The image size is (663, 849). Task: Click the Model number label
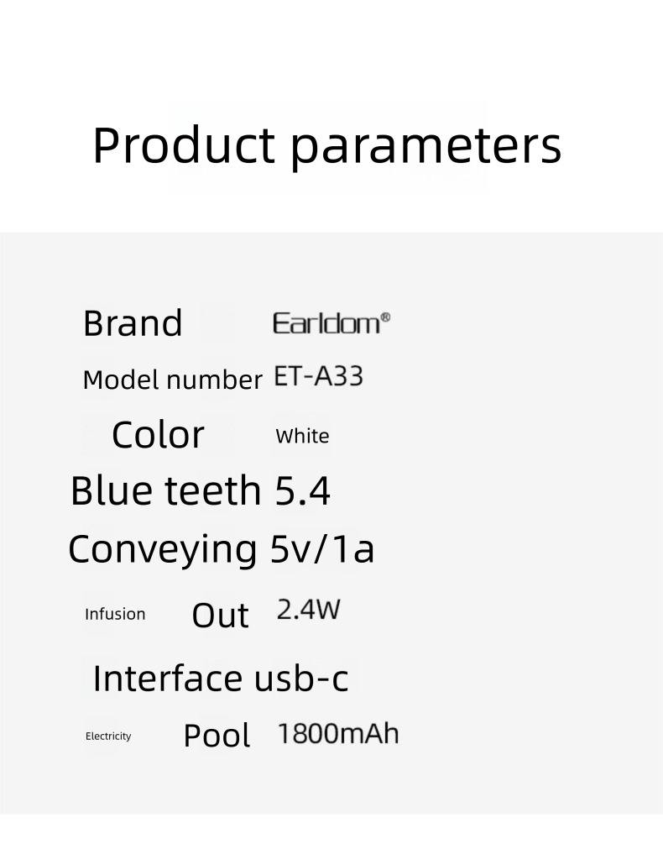coord(172,380)
